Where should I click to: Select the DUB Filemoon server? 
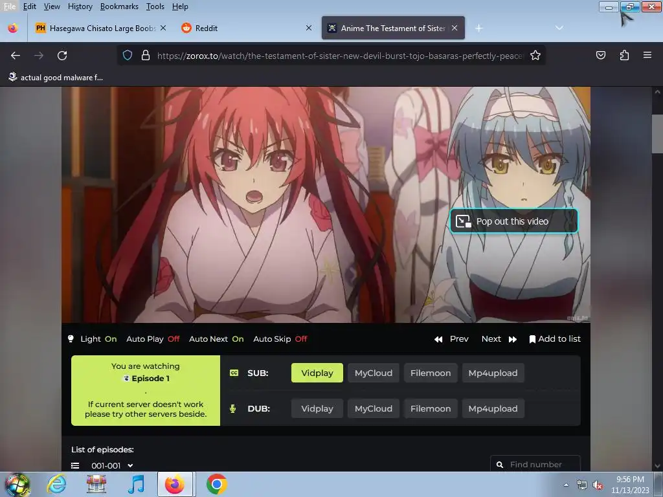(x=431, y=409)
